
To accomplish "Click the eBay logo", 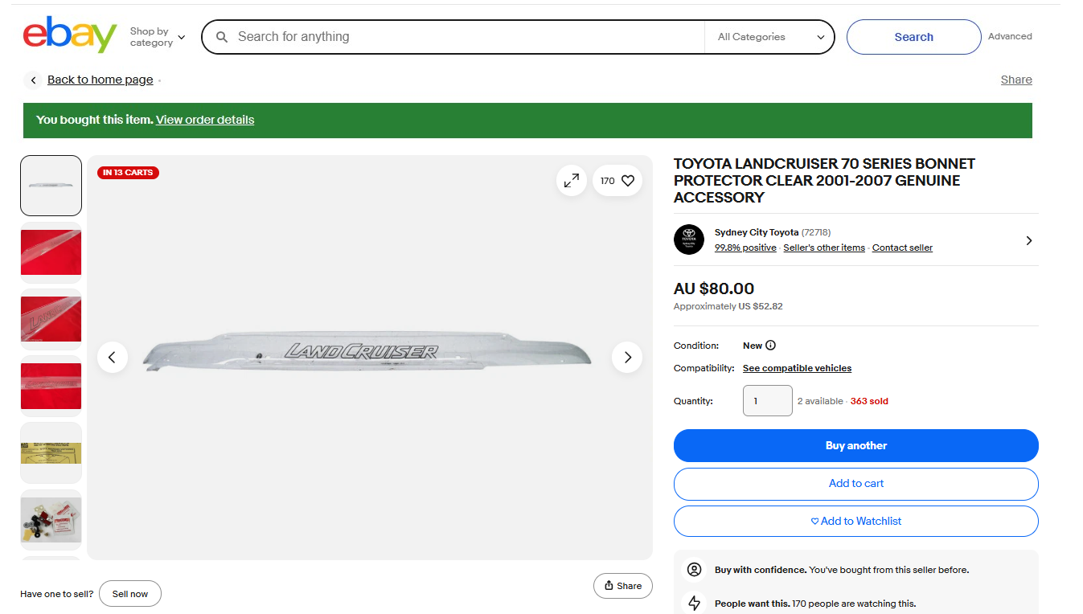I will coord(70,35).
